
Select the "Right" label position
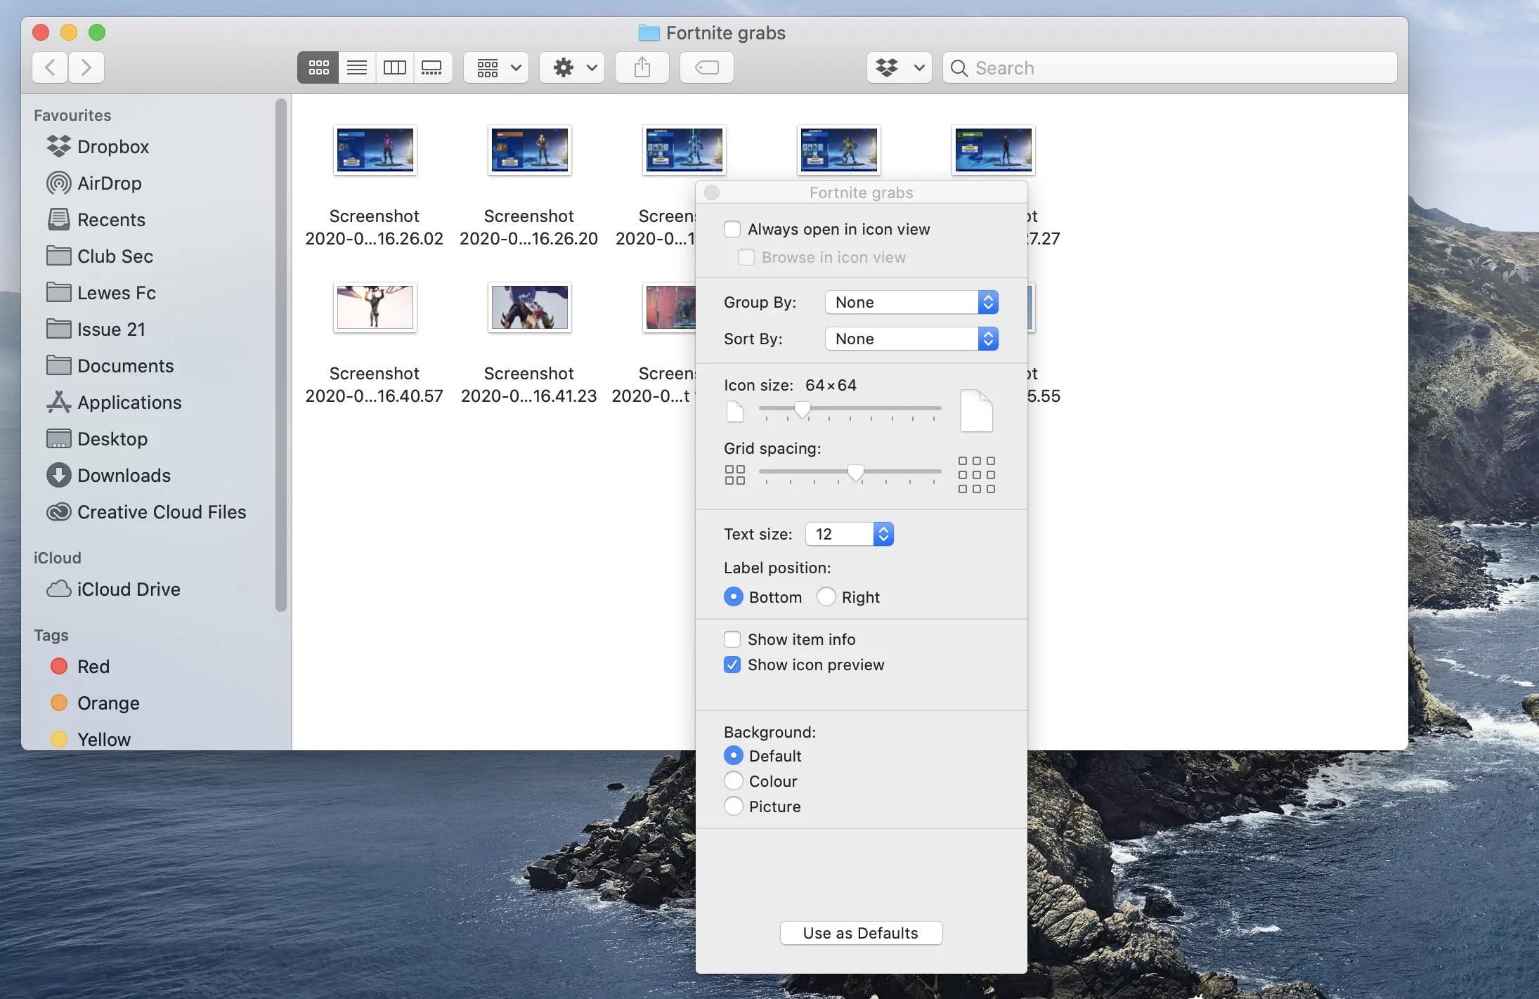(825, 596)
